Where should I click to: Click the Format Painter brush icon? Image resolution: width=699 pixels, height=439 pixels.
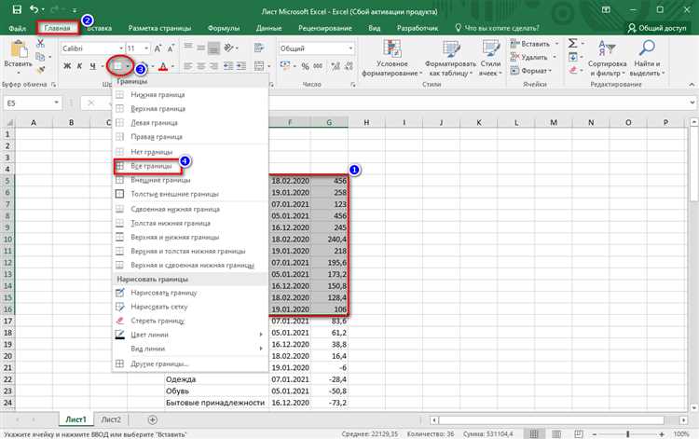(41, 70)
